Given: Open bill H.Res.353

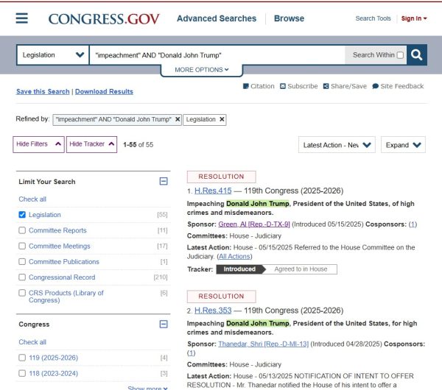Looking at the screenshot, I should [x=213, y=311].
